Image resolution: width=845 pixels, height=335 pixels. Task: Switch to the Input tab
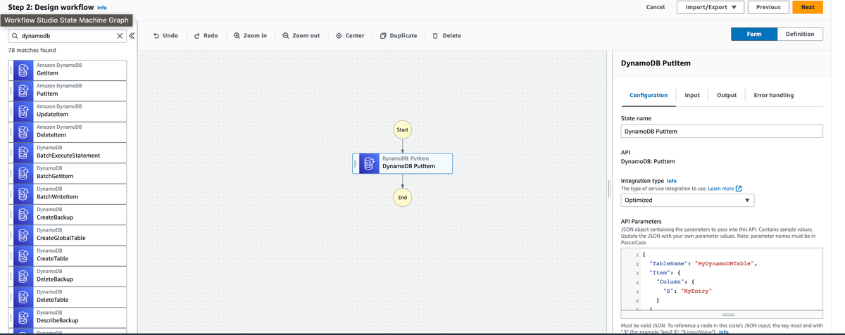[x=692, y=95]
